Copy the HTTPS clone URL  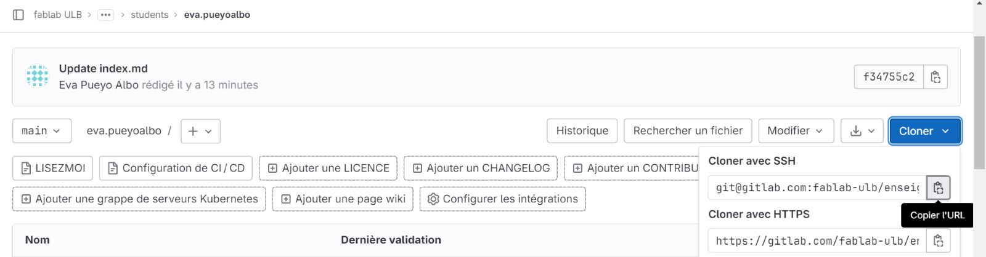[x=938, y=240]
